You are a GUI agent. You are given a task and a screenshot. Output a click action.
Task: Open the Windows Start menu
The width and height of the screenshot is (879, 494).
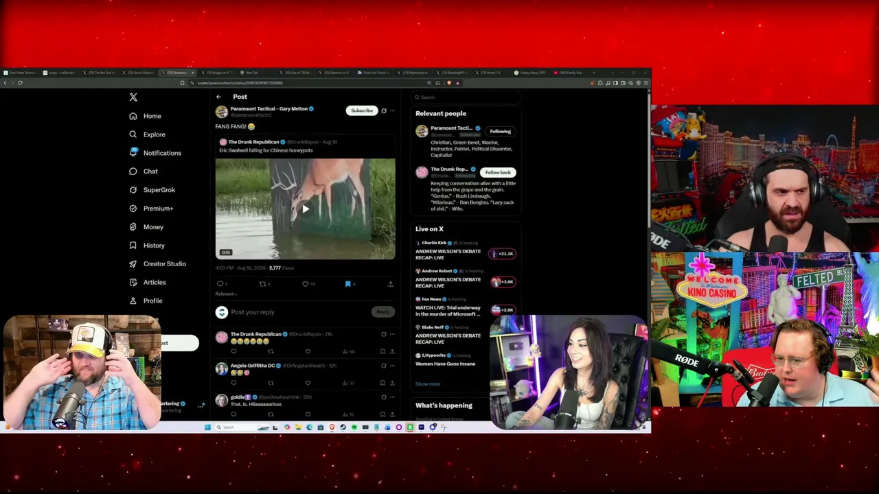click(207, 427)
